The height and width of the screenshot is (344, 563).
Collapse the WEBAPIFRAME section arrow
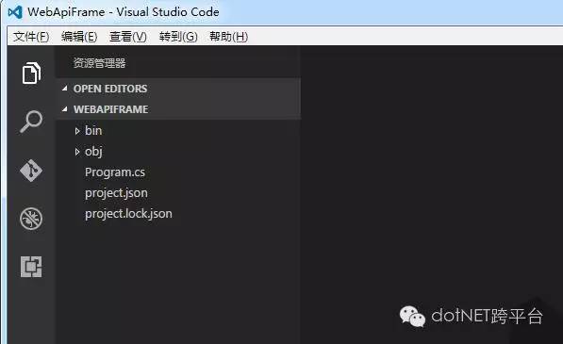pyautogui.click(x=65, y=109)
